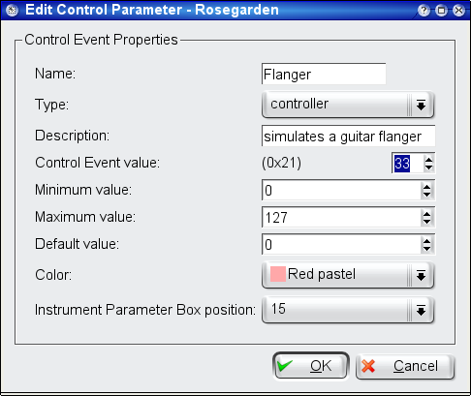Click the title bar help question-mark icon
The image size is (471, 396).
[x=424, y=11]
